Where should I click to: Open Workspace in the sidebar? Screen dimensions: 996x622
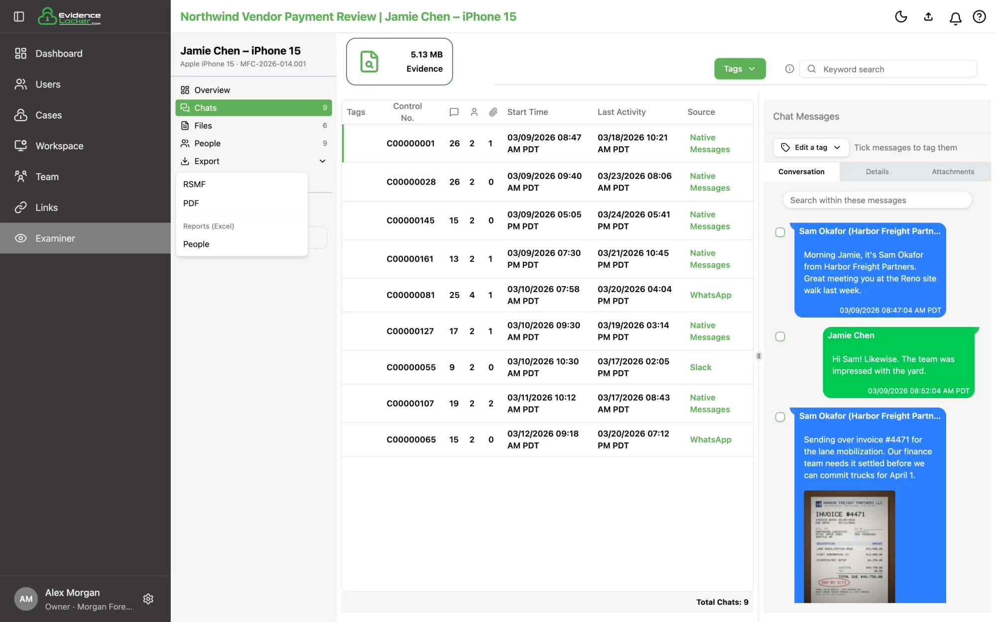click(x=85, y=146)
